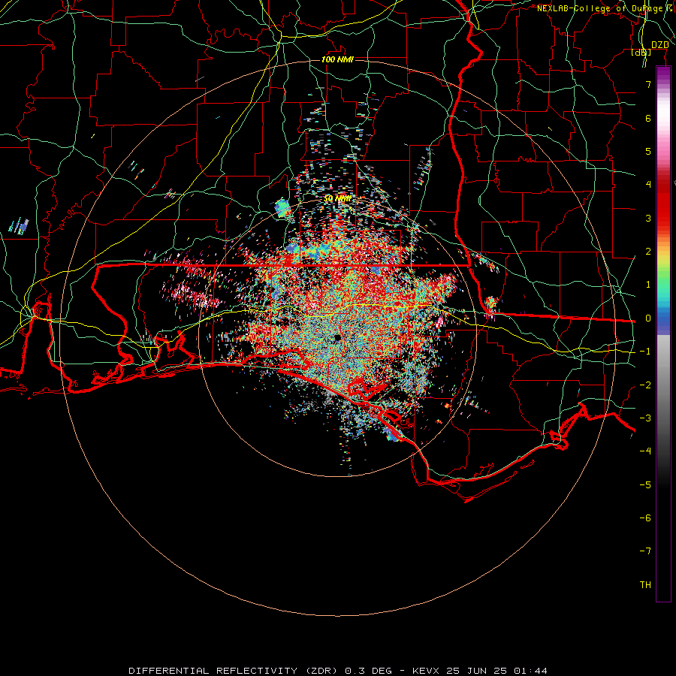Click the "2" value on the dB scale
Image resolution: width=676 pixels, height=676 pixels.
point(648,252)
